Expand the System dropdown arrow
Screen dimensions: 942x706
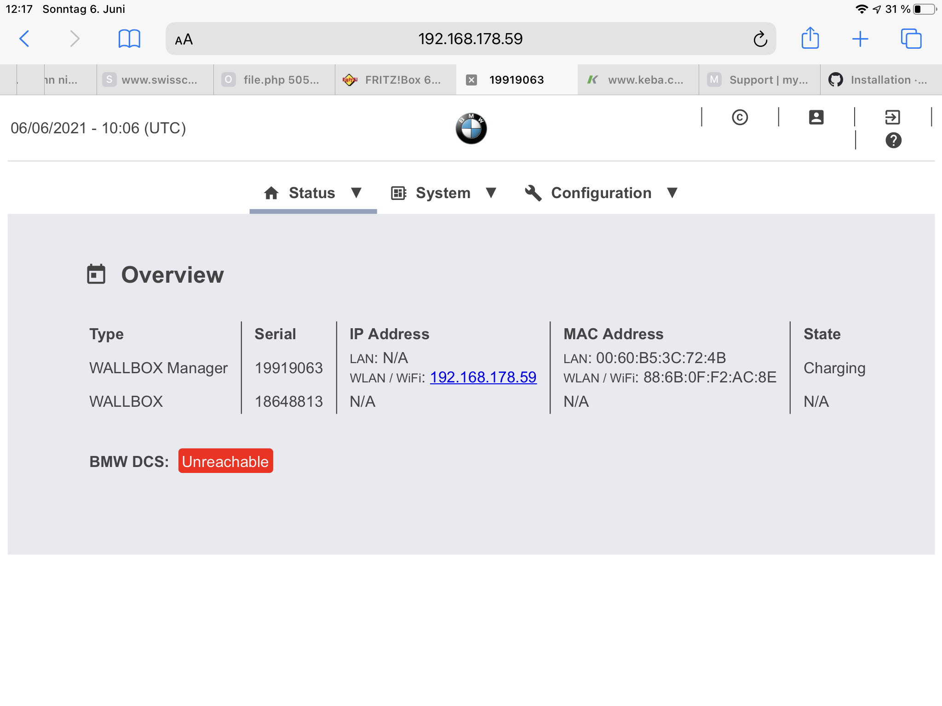point(491,193)
